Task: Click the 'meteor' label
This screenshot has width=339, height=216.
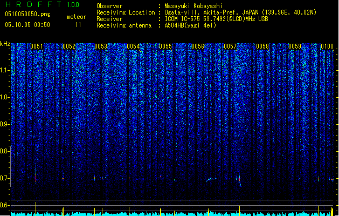Action: tap(77, 17)
